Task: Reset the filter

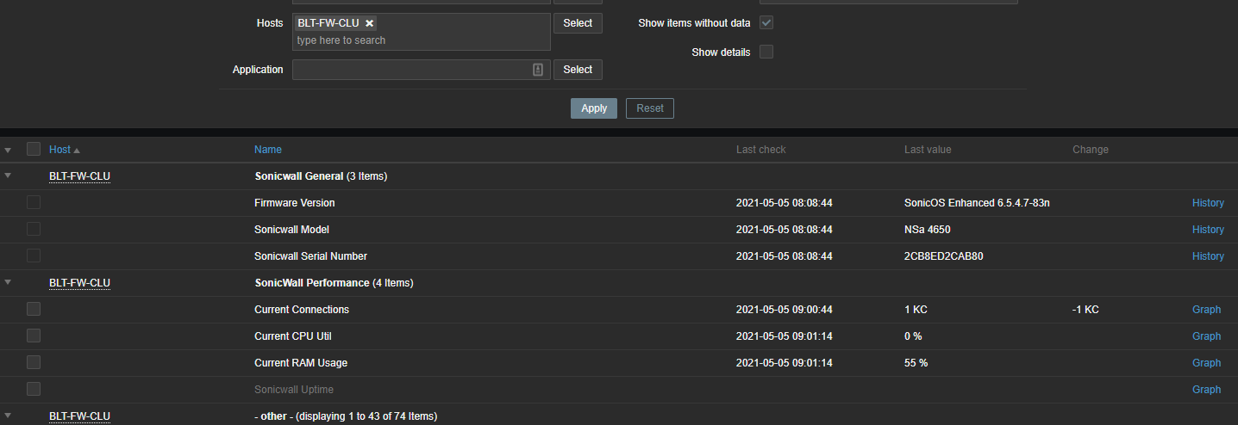Action: (650, 108)
